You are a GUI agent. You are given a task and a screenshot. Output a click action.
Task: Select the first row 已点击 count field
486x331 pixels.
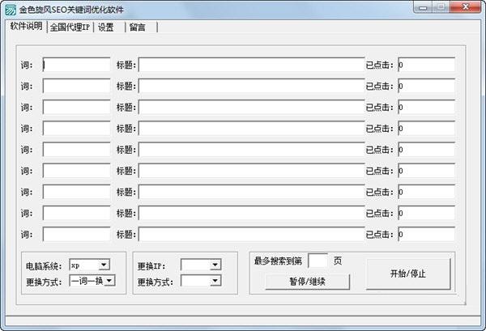pos(426,65)
